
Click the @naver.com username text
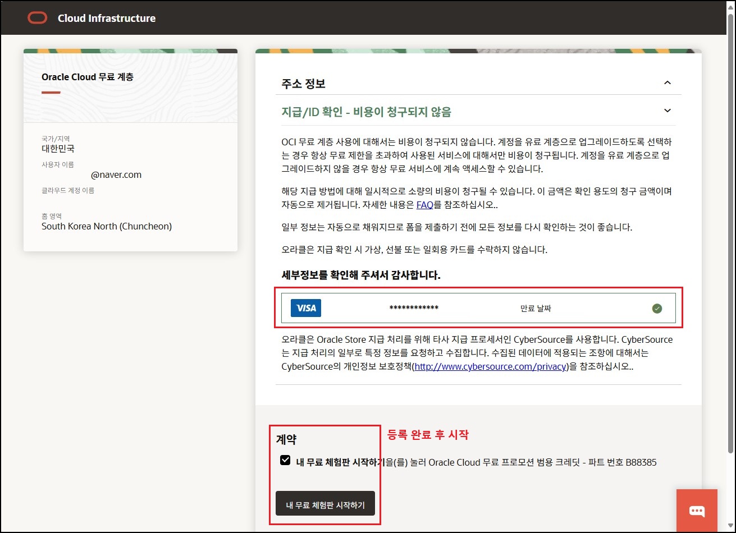tap(116, 174)
